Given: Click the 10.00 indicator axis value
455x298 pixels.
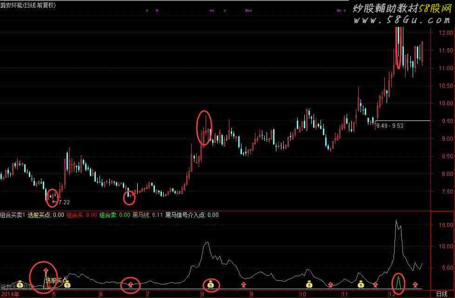Looking at the screenshot, I should pyautogui.click(x=446, y=246).
